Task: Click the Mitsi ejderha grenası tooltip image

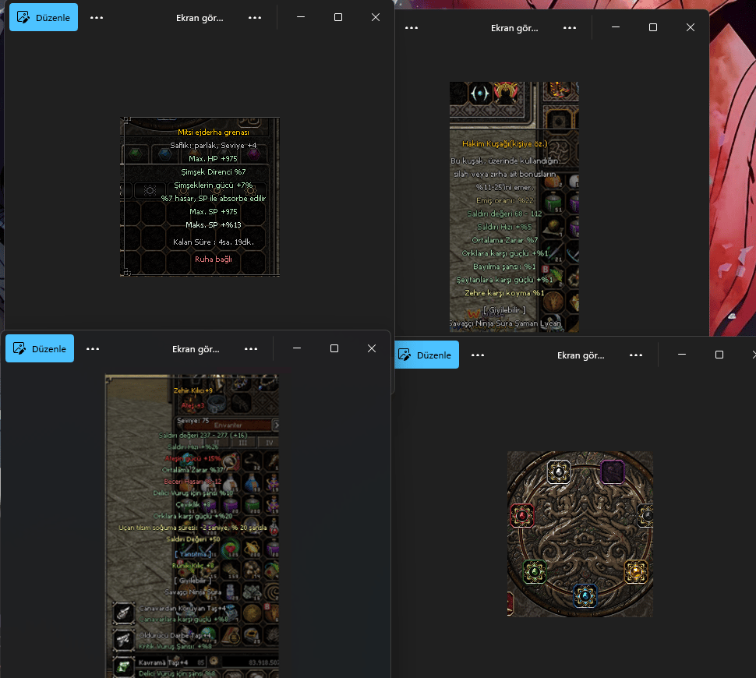Action: click(200, 196)
